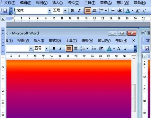Image resolution: width=151 pixels, height=118 pixels.
Task: Open font name dropdown in front window
Action: [x=31, y=48]
